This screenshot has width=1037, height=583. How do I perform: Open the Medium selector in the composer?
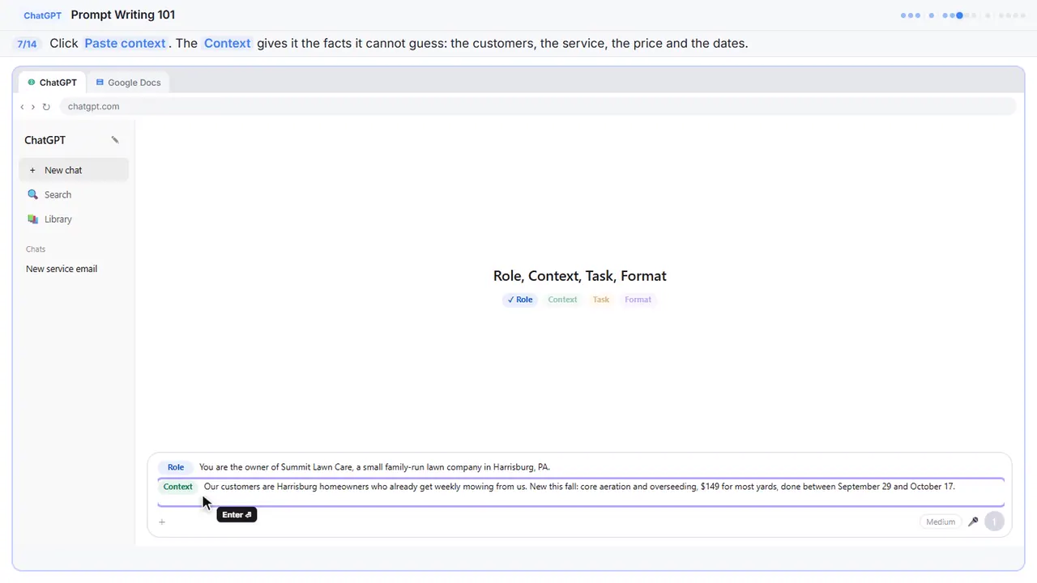pos(941,522)
